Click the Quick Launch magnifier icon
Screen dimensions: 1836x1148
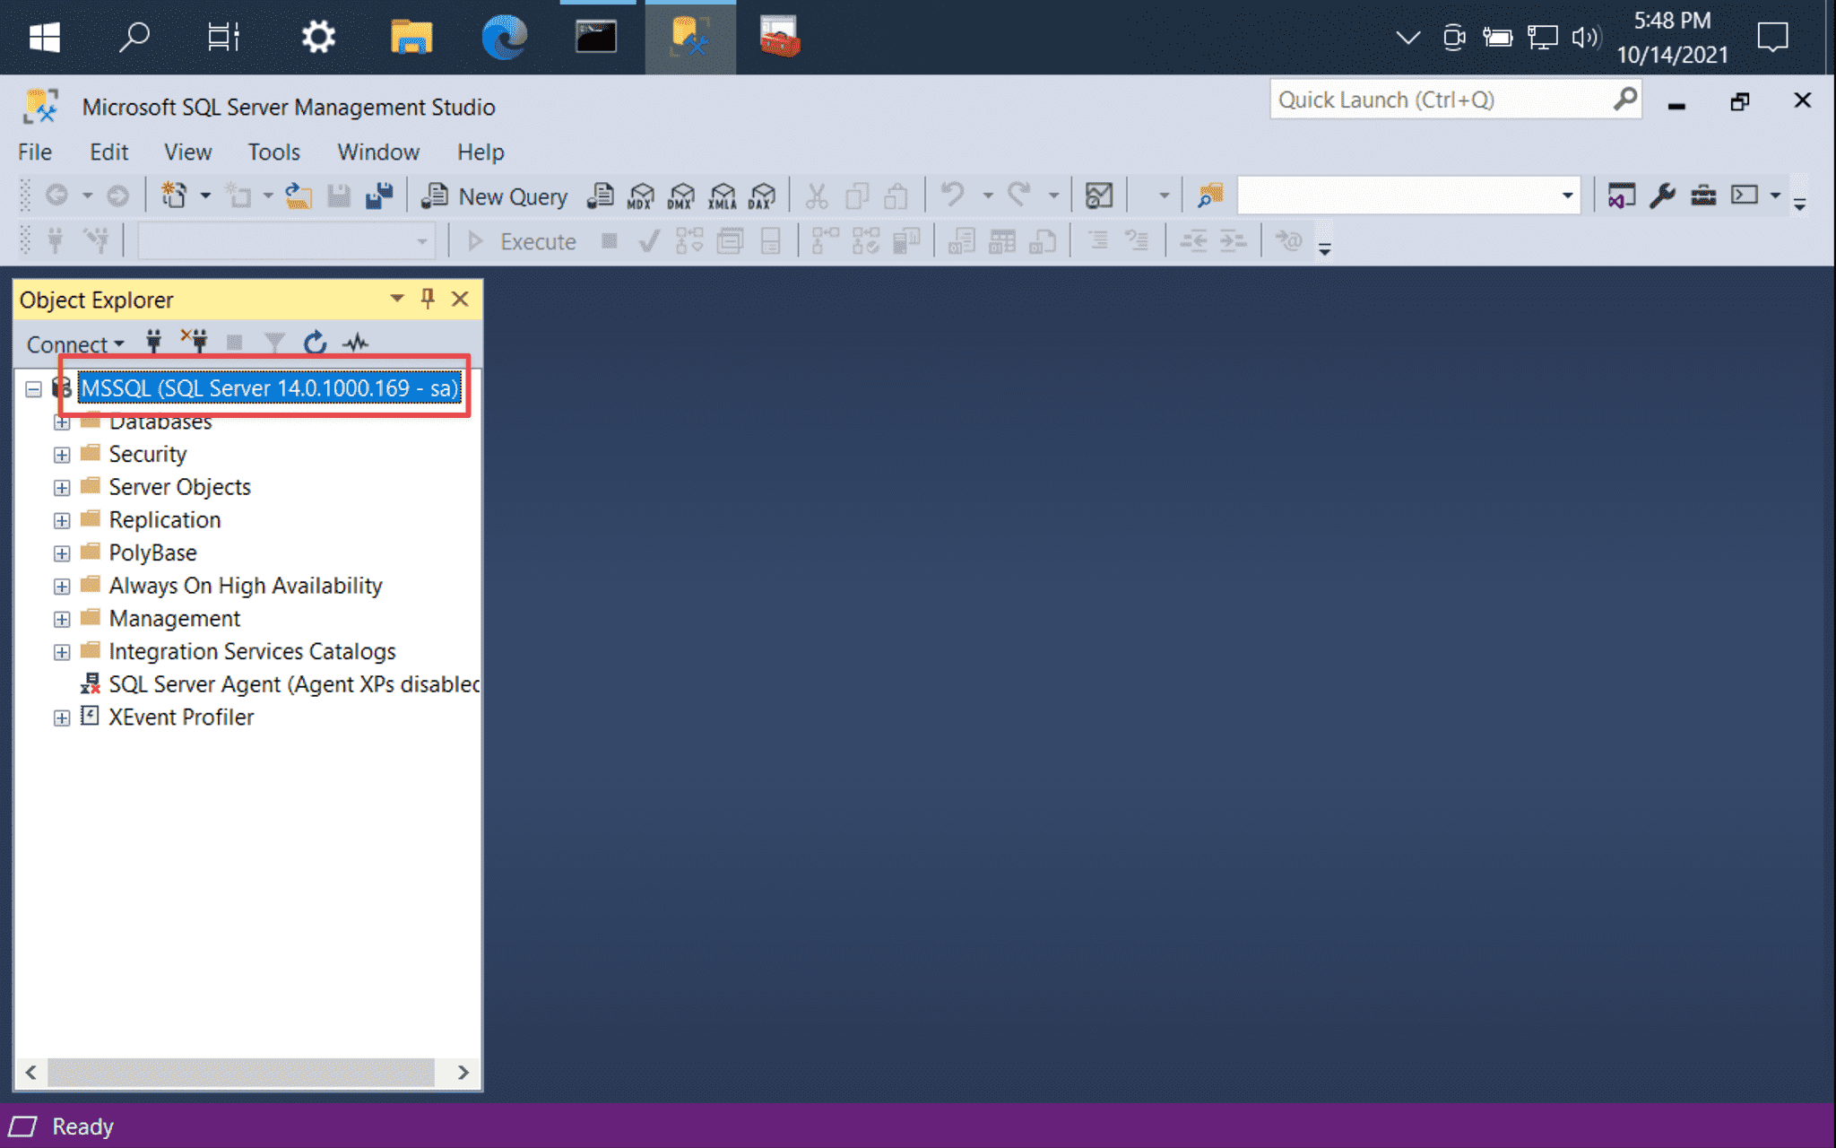click(1624, 99)
